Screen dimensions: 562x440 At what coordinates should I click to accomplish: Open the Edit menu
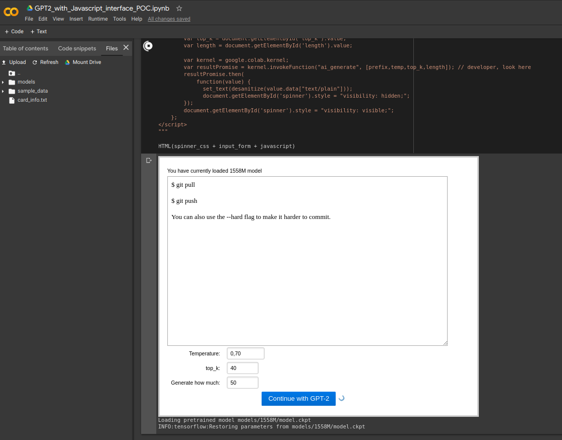(x=43, y=19)
